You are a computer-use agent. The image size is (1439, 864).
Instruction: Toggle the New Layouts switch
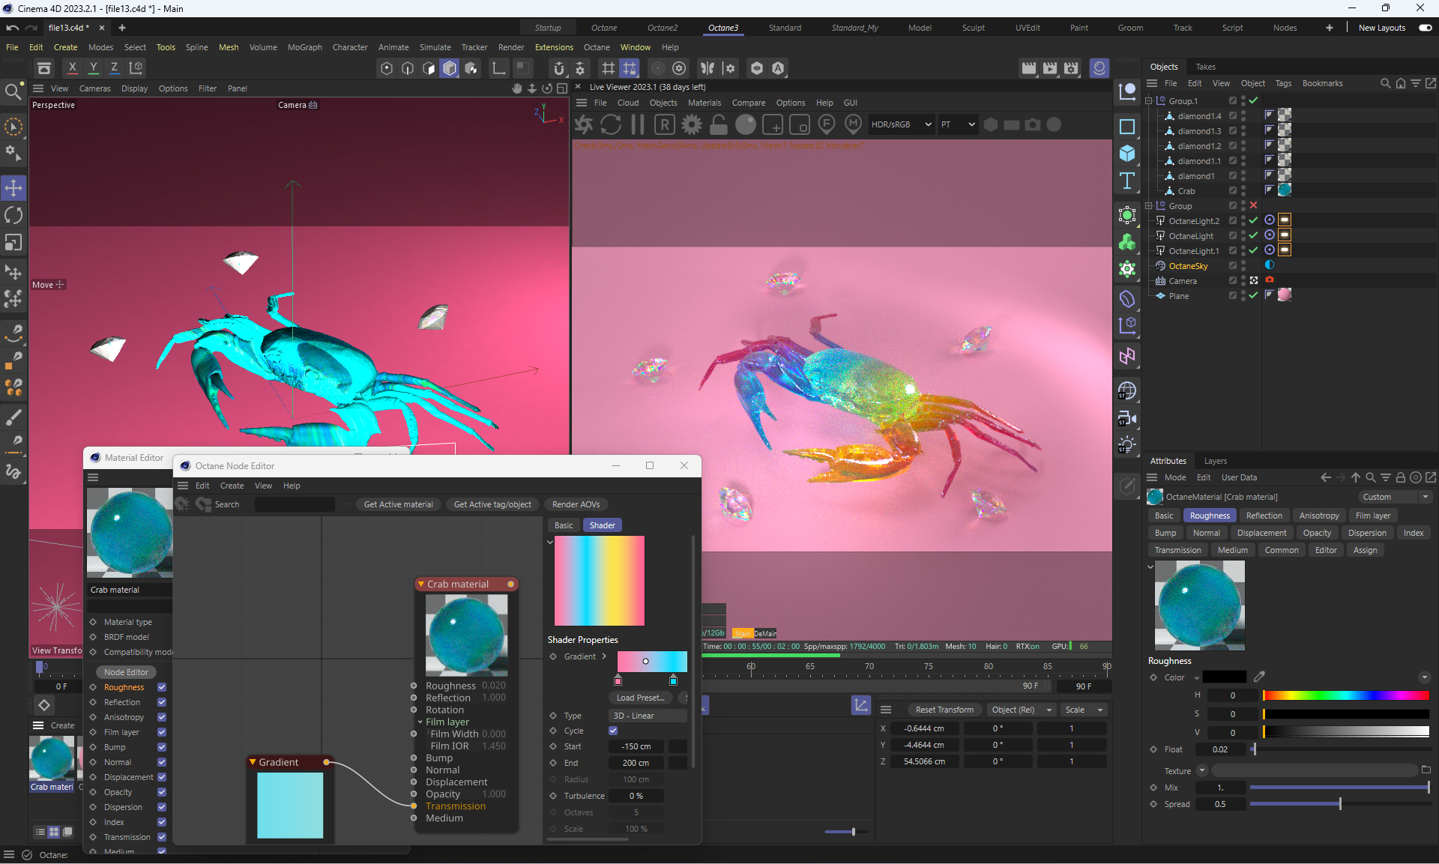tap(1425, 28)
